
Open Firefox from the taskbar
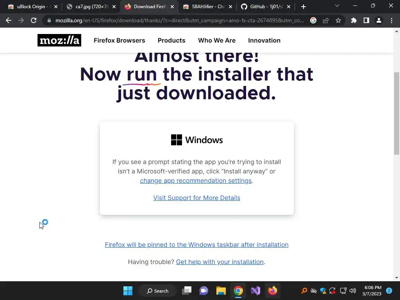(x=272, y=291)
